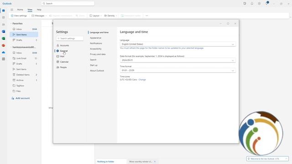Image resolution: width=292 pixels, height=164 pixels.
Task: Open More apps grid in left rail
Action: (3, 59)
